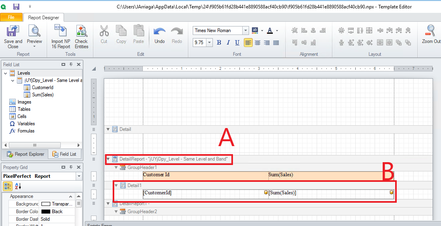Collapse the GroupHeader1 band
This screenshot has height=226, width=441.
(116, 168)
